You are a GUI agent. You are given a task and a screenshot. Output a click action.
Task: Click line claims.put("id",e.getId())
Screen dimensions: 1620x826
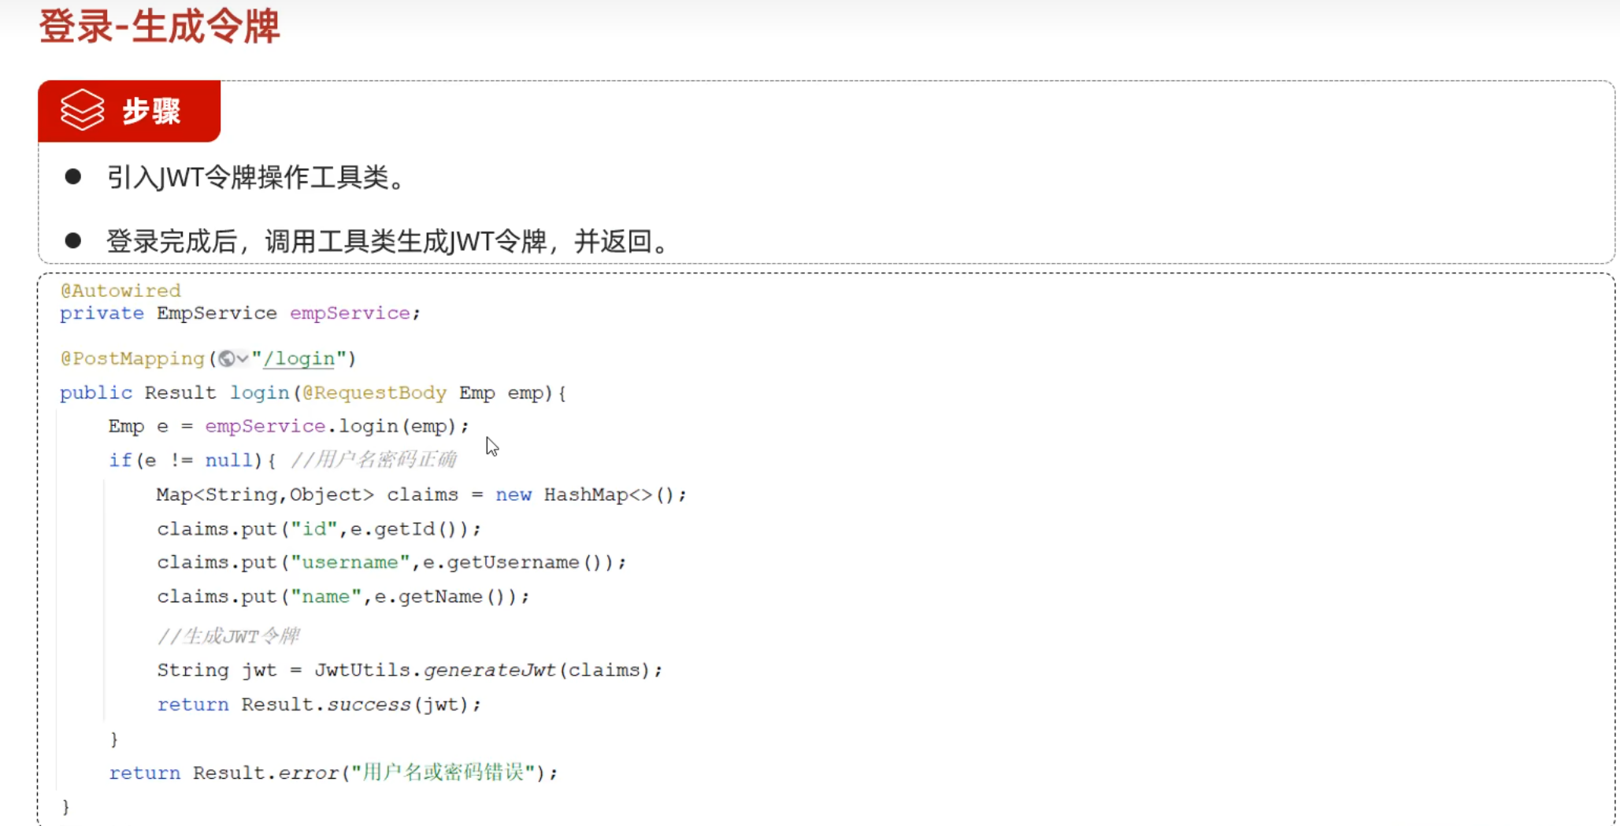click(x=319, y=529)
